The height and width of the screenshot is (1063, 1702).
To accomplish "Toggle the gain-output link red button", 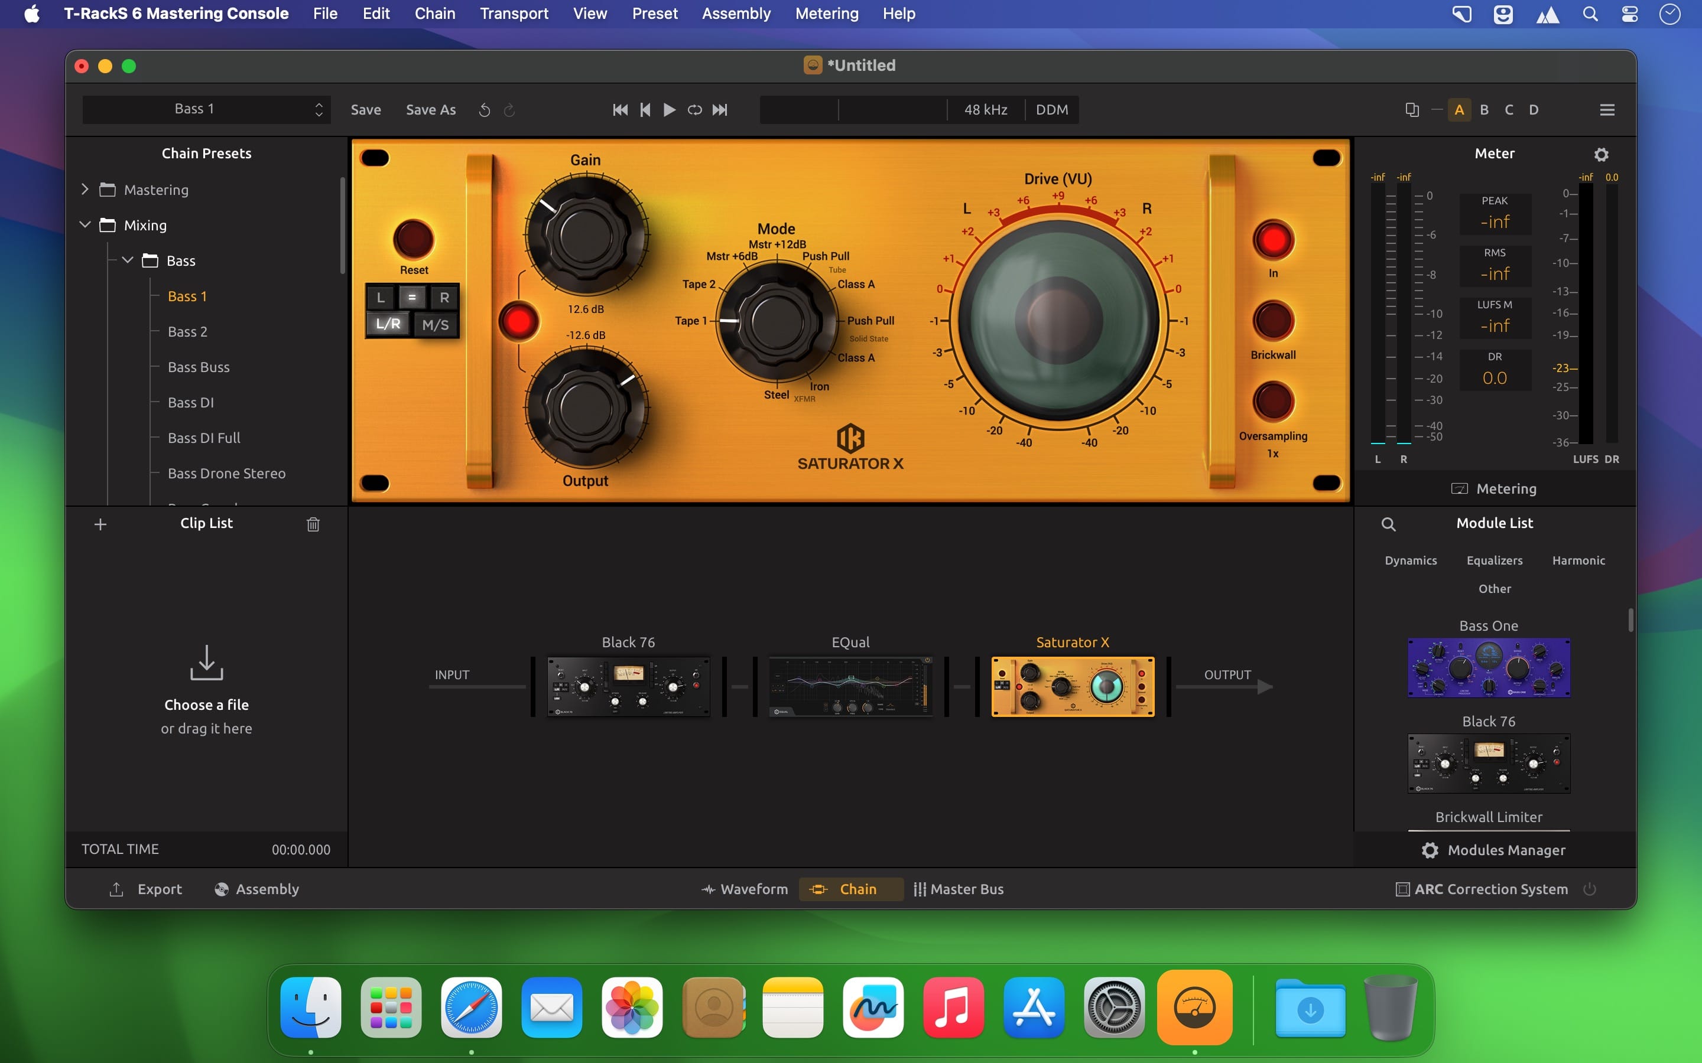I will (518, 321).
